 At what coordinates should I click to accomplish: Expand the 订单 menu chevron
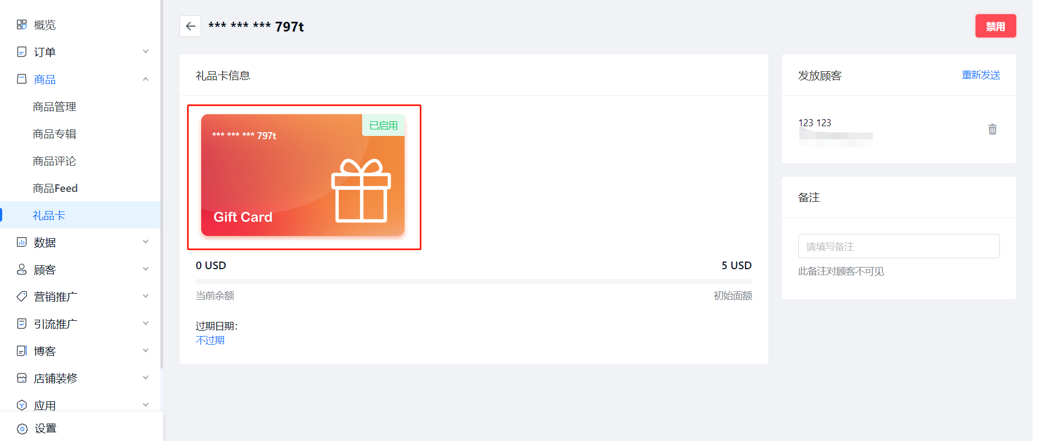click(146, 52)
